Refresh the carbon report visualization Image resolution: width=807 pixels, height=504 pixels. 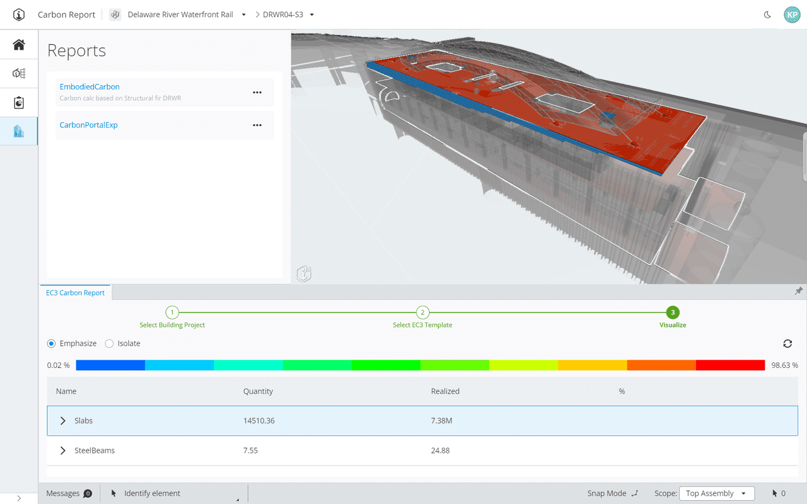coord(787,343)
